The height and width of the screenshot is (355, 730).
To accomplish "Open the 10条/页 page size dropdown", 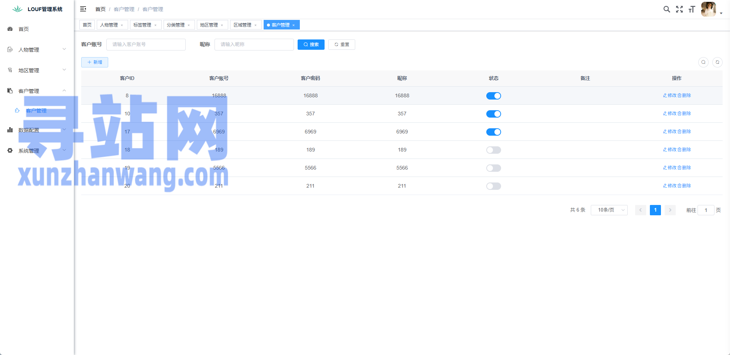I will [x=609, y=210].
